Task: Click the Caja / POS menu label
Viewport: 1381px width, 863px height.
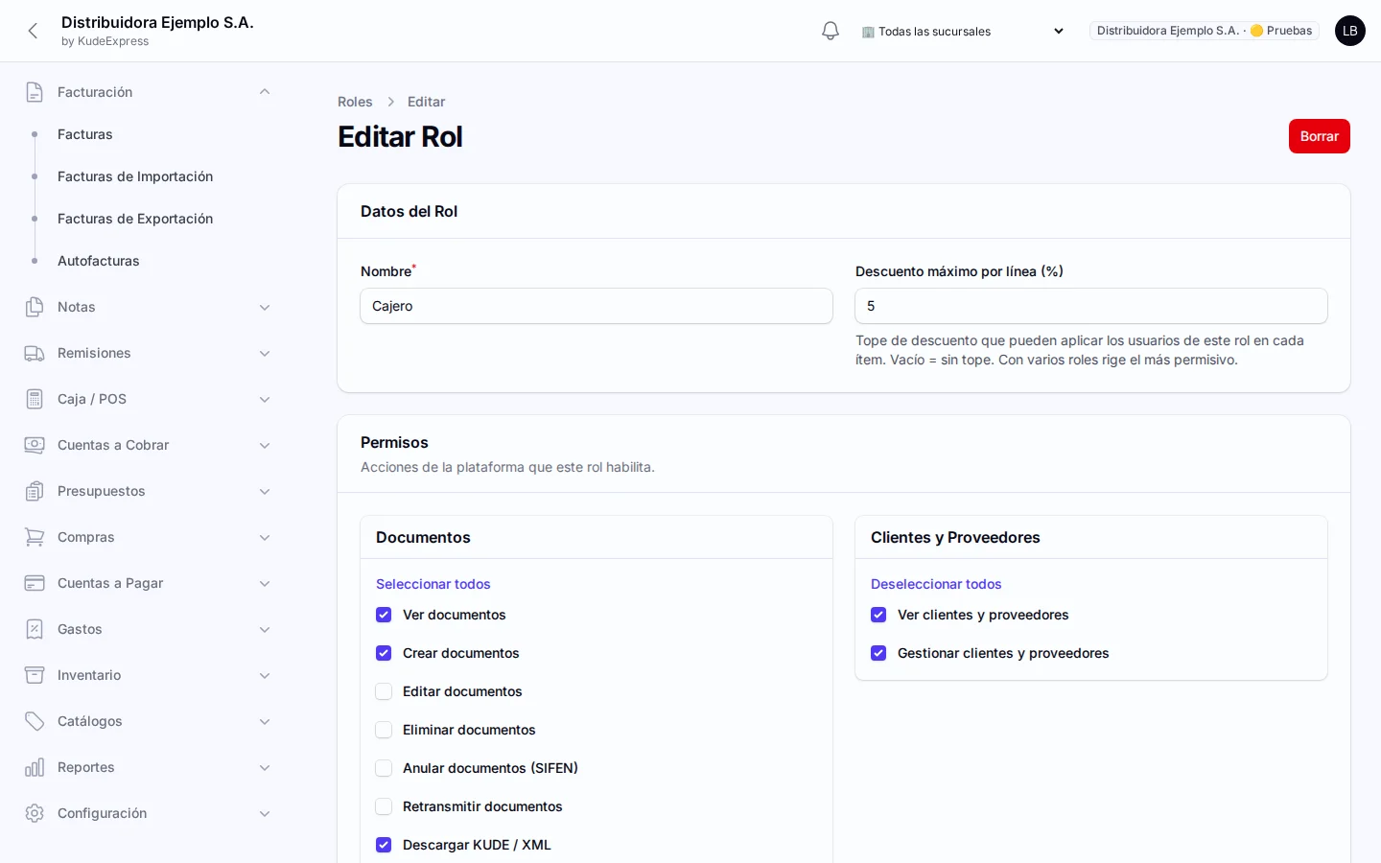Action: [92, 399]
